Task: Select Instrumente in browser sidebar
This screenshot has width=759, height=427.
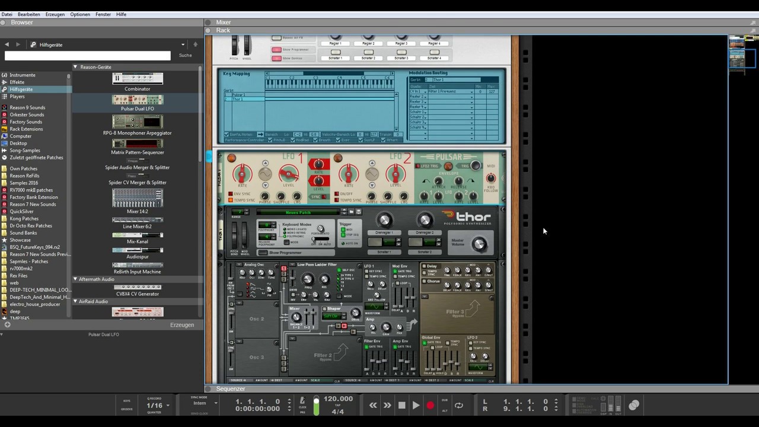Action: tap(22, 75)
